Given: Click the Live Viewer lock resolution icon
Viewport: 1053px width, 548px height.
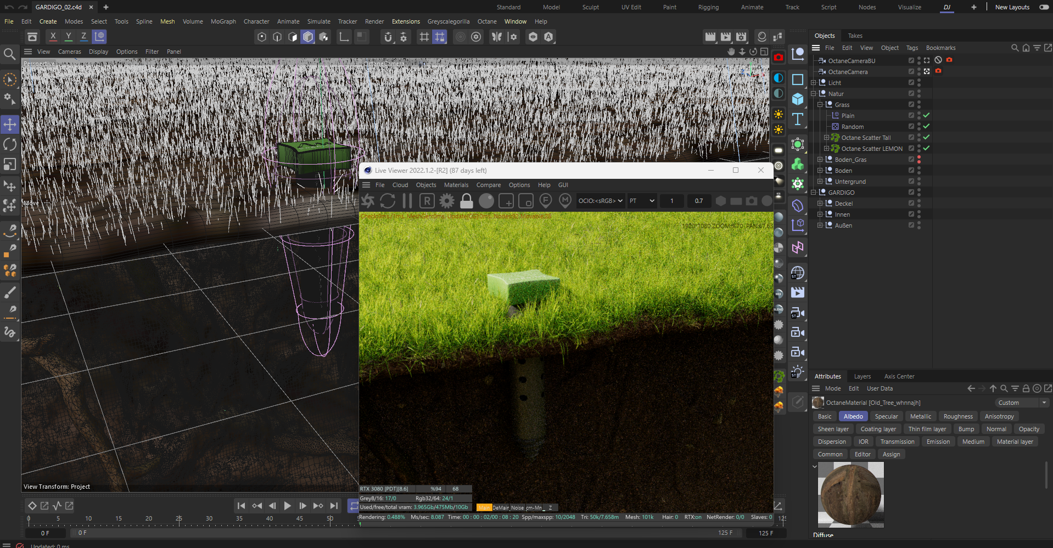Looking at the screenshot, I should point(466,201).
